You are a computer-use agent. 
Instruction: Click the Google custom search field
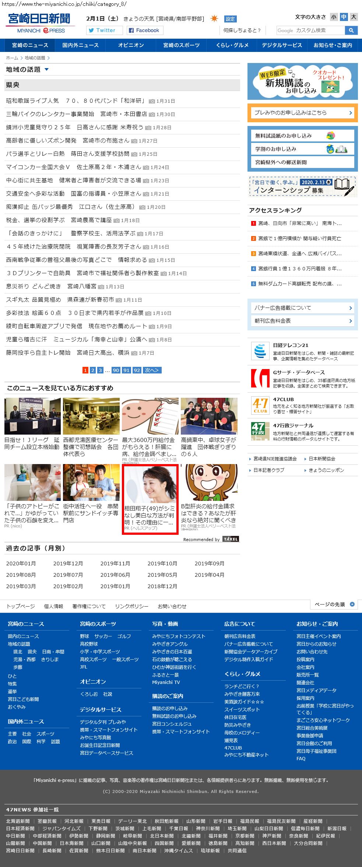pyautogui.click(x=310, y=31)
